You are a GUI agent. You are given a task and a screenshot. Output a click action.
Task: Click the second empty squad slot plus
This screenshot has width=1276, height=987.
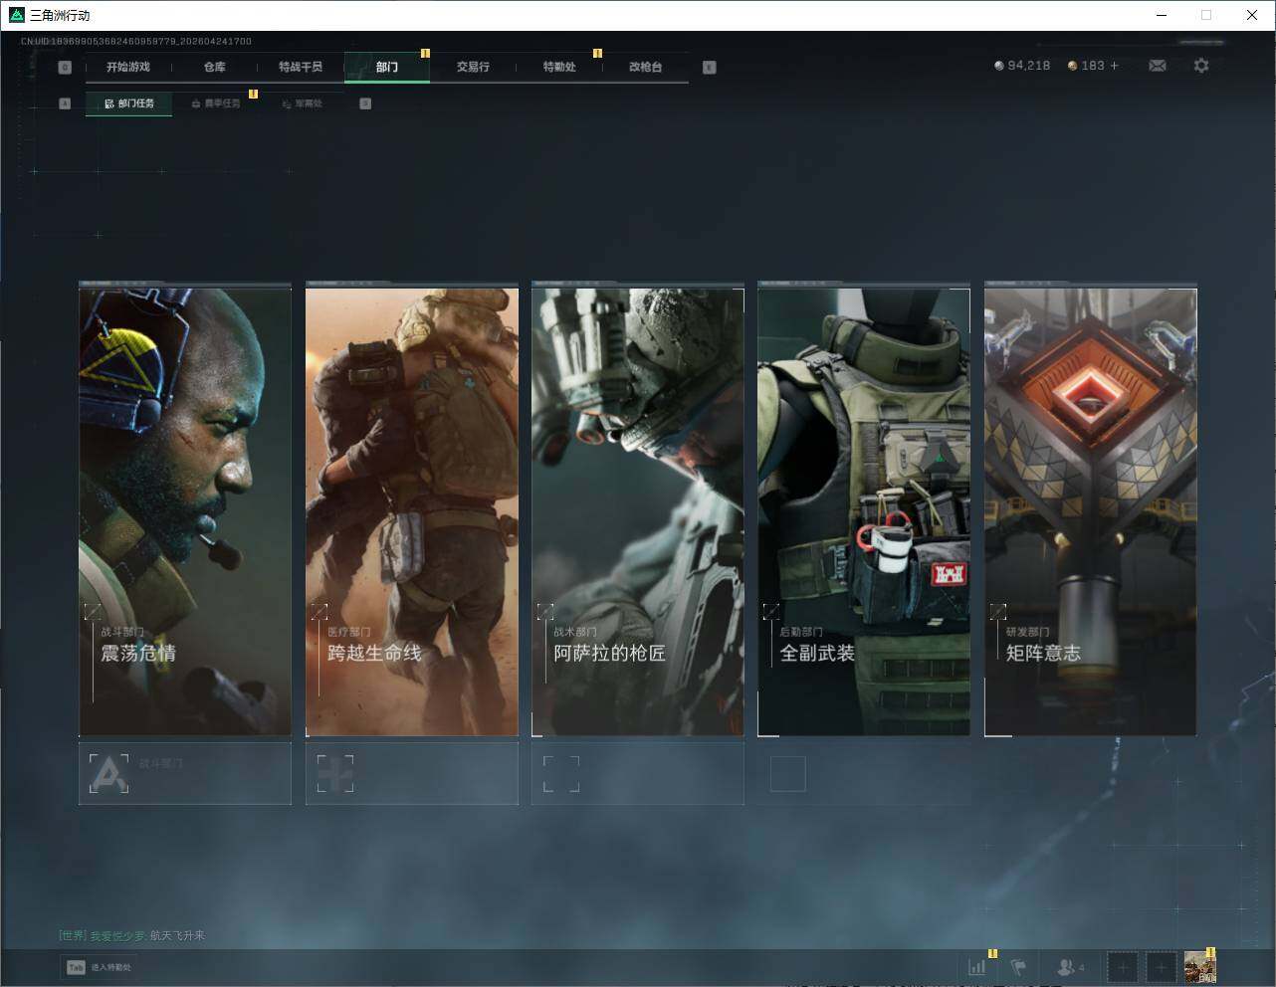[x=1160, y=966]
